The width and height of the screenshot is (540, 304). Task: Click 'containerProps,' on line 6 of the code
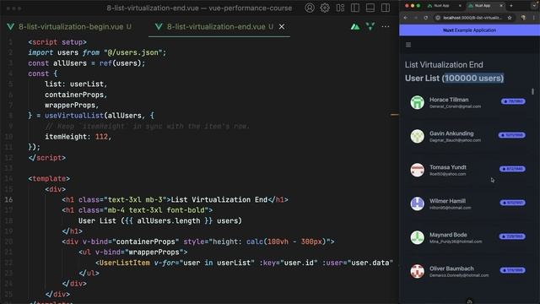[x=76, y=95]
